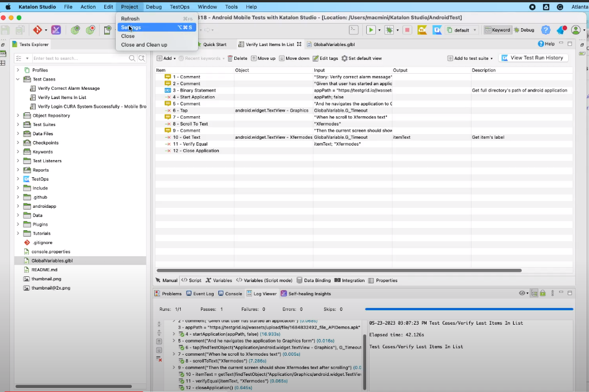Screen dimensions: 589x392
Task: Click the search field in Tests Explorer
Action: coord(80,58)
